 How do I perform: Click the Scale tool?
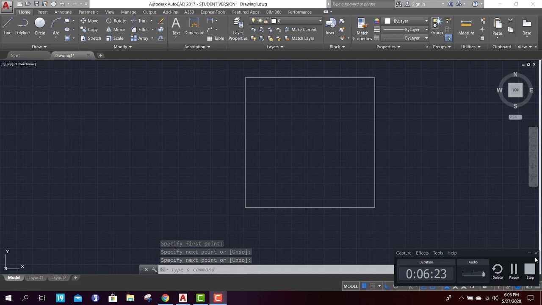115,38
